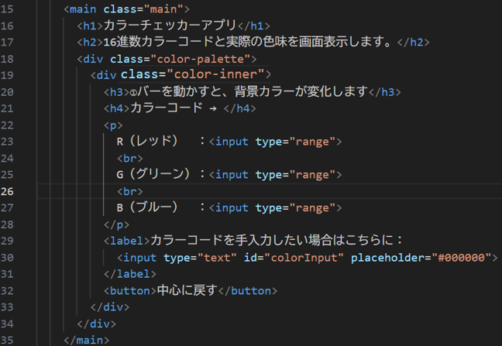This screenshot has width=502, height=346.
Task: Click line number 19 in the gutter
Action: (x=7, y=75)
